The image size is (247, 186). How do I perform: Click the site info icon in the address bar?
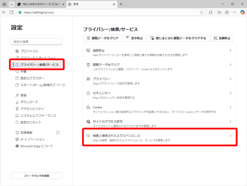[x=20, y=12]
